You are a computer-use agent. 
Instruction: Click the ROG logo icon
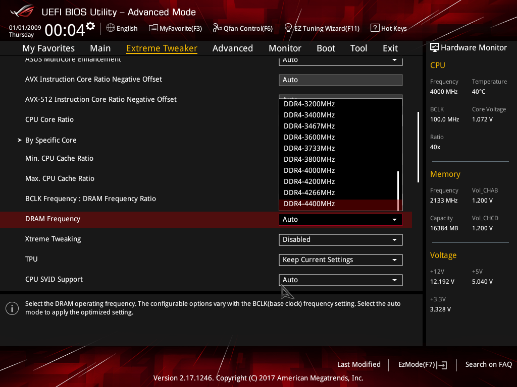coord(22,12)
